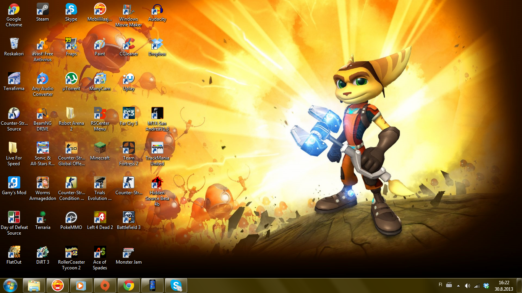Select the Day of Defeat Source icon
Image resolution: width=522 pixels, height=293 pixels.
(x=14, y=224)
